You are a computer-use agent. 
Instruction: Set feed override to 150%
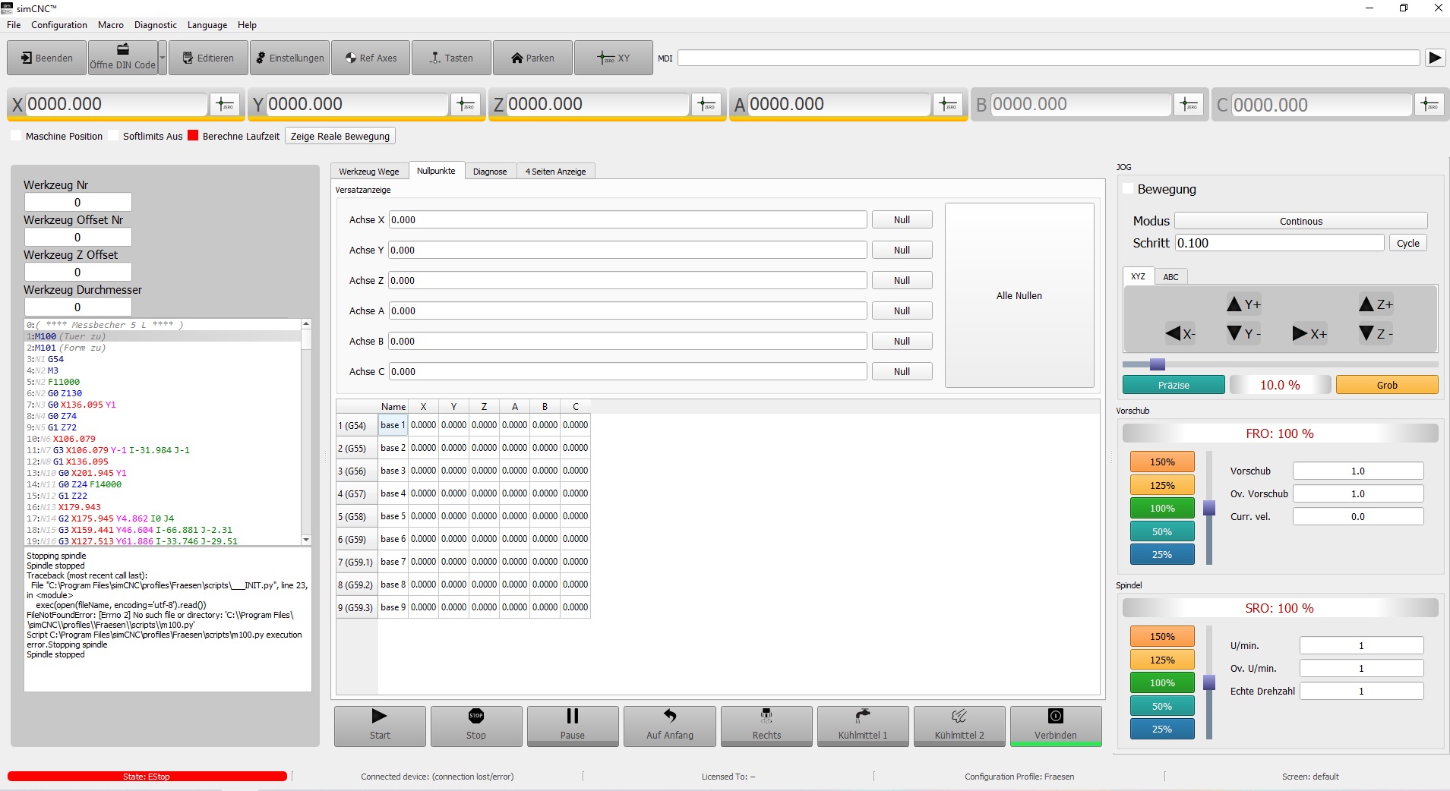[1161, 462]
